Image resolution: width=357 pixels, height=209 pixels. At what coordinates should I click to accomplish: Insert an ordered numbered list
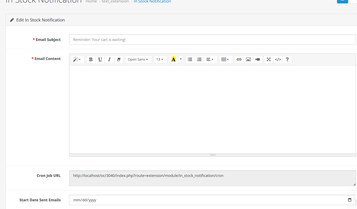pos(199,60)
